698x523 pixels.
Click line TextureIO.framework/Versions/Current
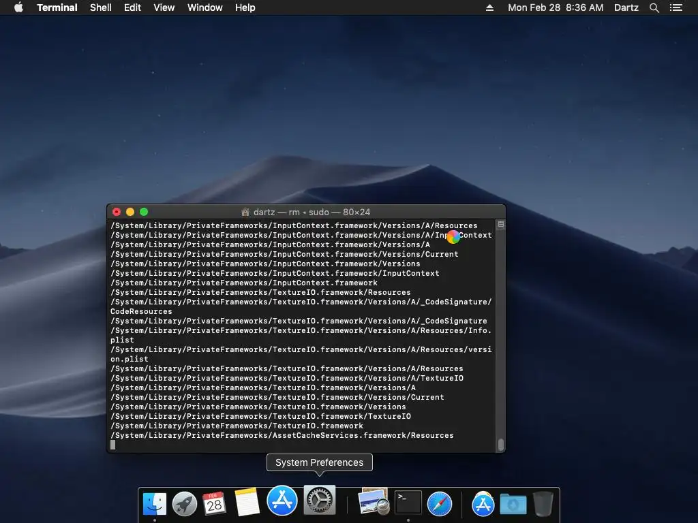pyautogui.click(x=277, y=398)
